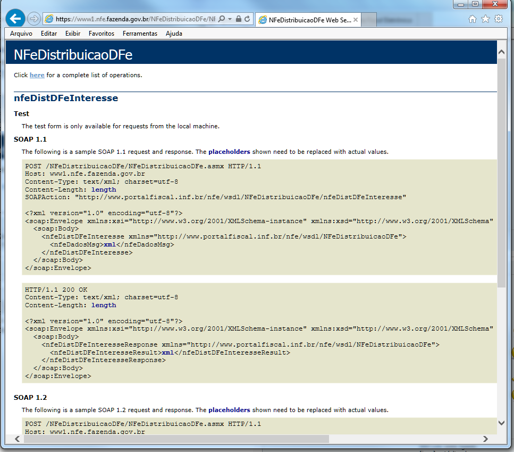Click the browser Back arrow button

(15, 19)
